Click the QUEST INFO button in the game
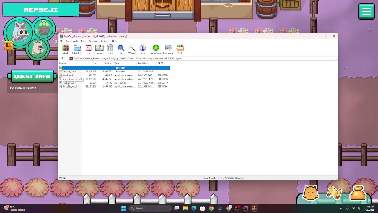The image size is (378, 213). [x=32, y=76]
